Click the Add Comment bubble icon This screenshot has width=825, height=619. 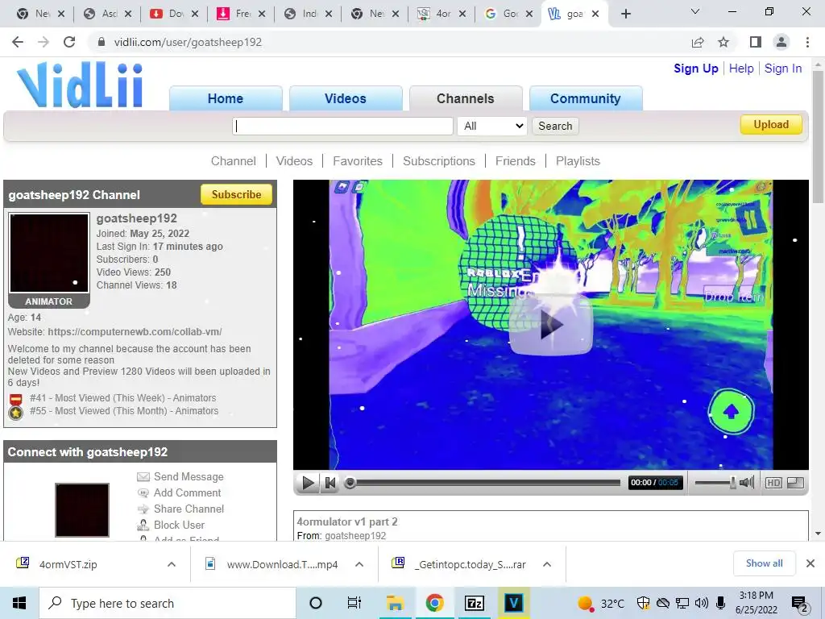coord(143,493)
